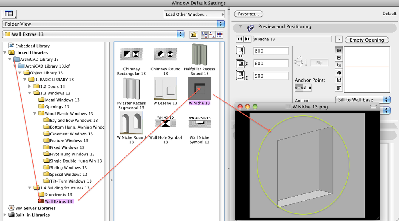The image size is (399, 221).
Task: Click toolbar toggle pill in W Niche 13.png window
Action: [373, 107]
